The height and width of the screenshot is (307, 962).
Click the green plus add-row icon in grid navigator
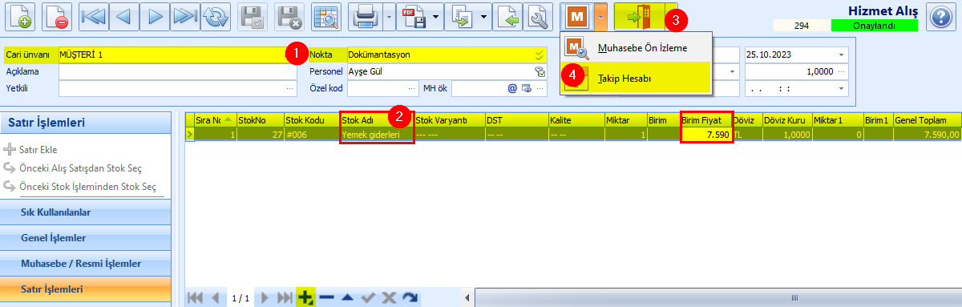(305, 297)
